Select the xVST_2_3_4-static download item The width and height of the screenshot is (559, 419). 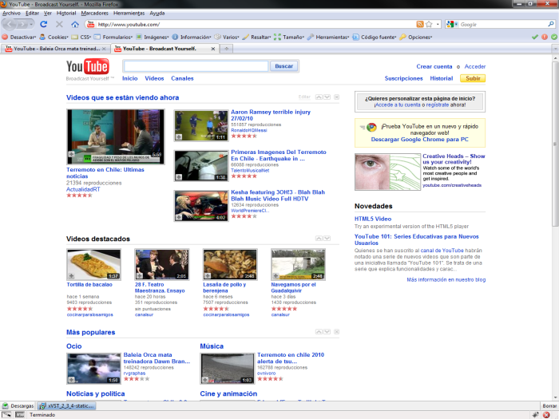pos(66,405)
